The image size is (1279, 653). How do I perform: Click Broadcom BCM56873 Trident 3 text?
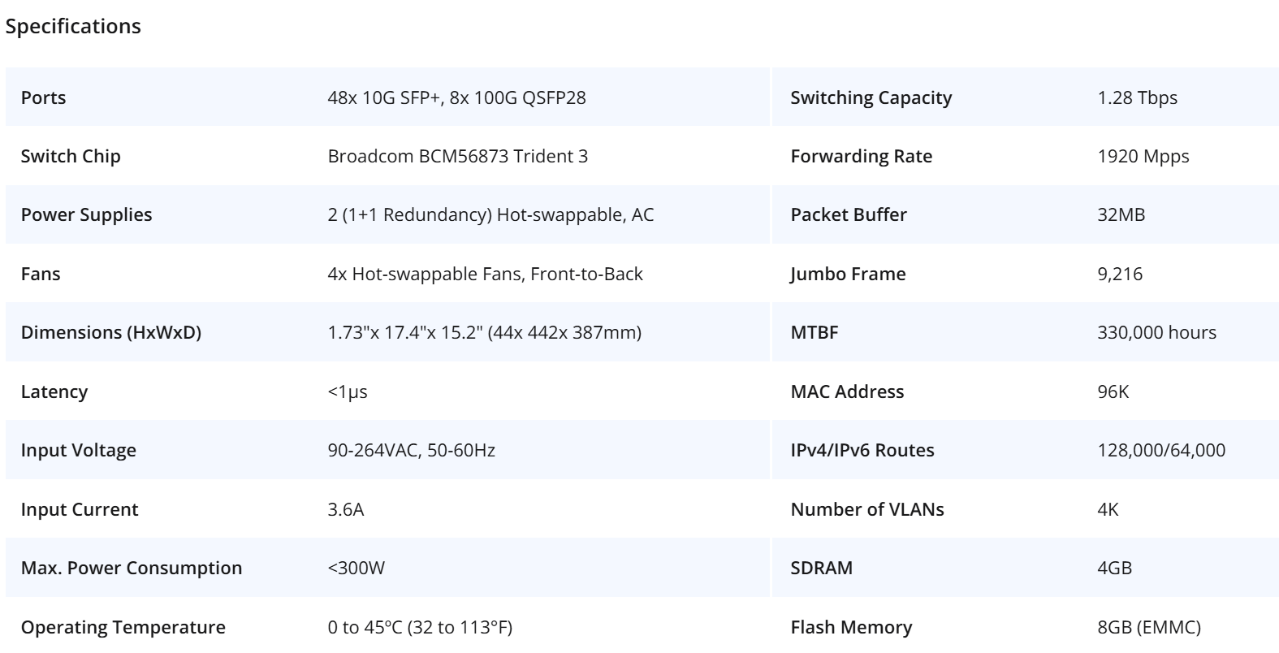coord(458,156)
